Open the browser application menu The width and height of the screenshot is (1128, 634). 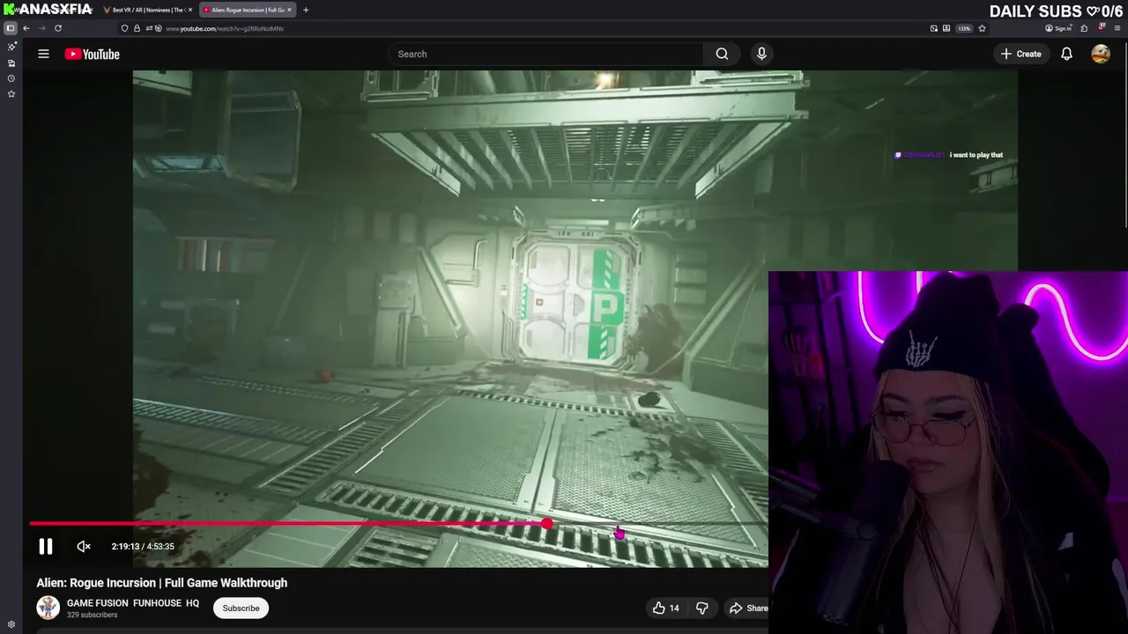tap(1117, 28)
